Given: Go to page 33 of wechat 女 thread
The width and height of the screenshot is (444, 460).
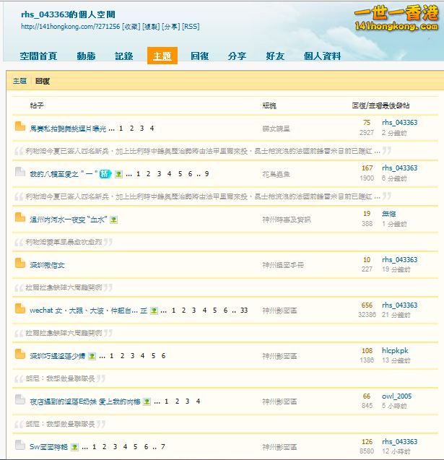Looking at the screenshot, I should click(244, 311).
